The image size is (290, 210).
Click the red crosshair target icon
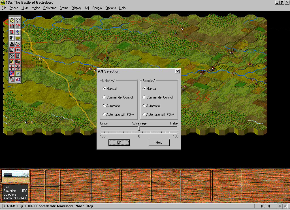click(x=18, y=68)
